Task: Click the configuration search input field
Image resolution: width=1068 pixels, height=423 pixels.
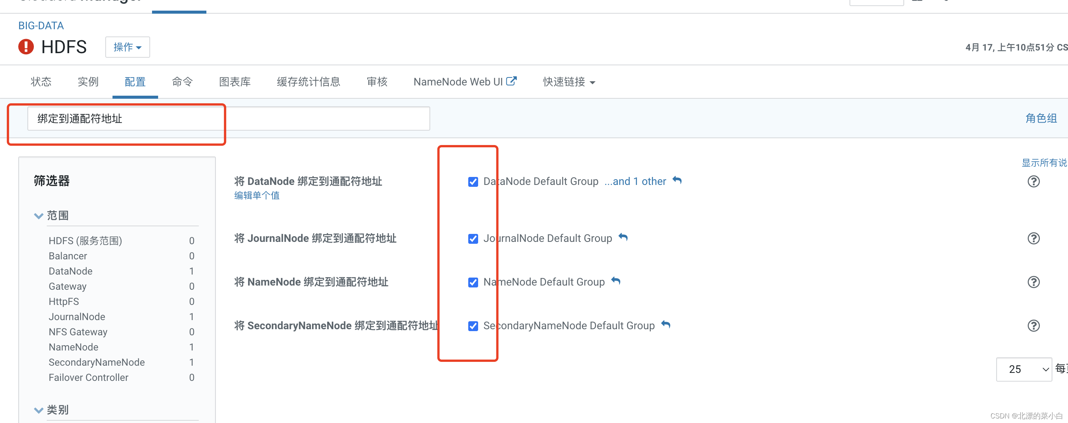Action: (228, 119)
